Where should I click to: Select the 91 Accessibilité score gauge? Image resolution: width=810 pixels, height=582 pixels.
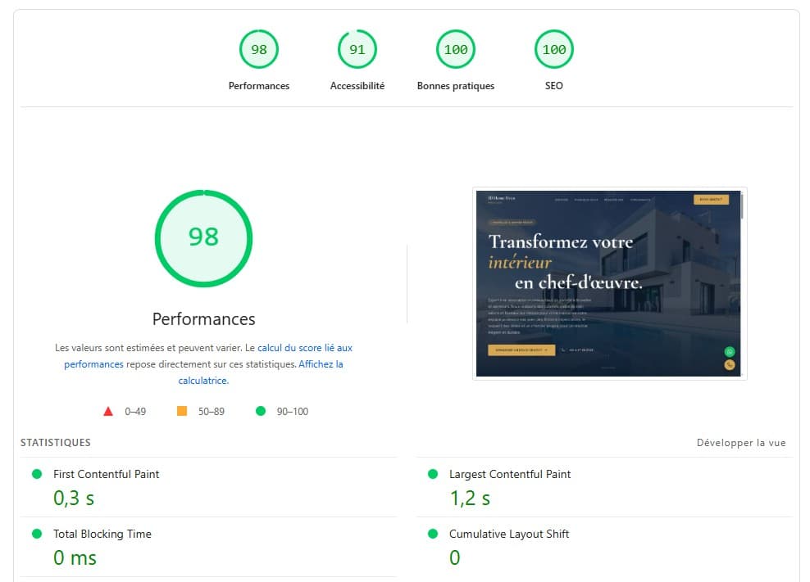pos(357,50)
